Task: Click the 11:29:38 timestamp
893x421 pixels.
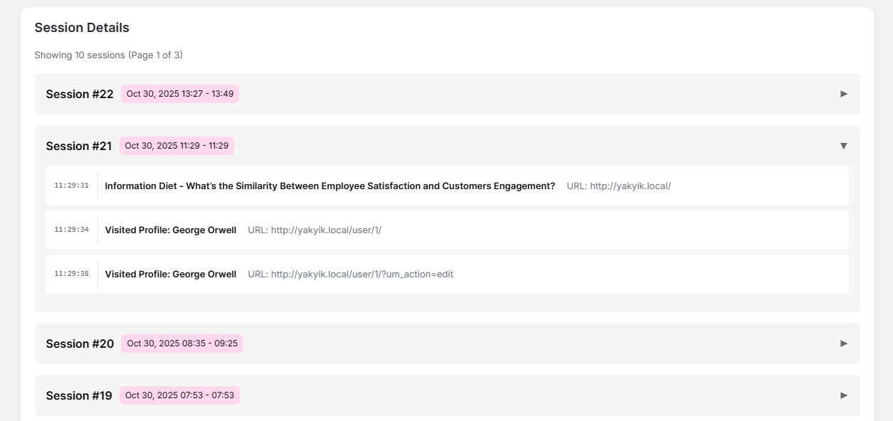Action: click(x=71, y=274)
